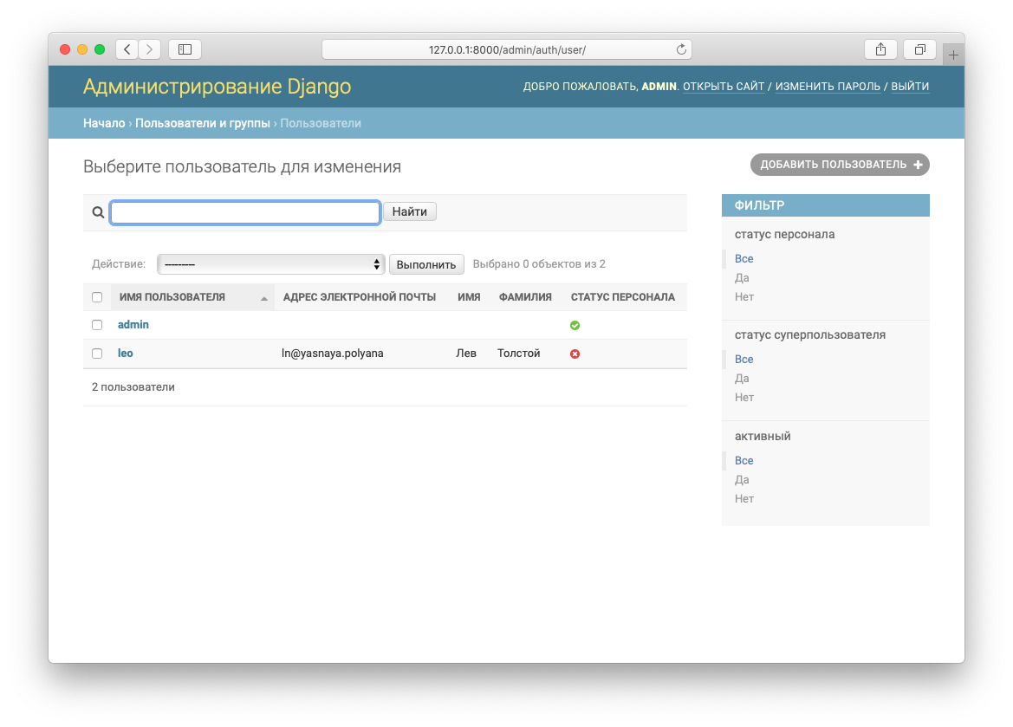Click the first name Лев cell

pos(466,354)
